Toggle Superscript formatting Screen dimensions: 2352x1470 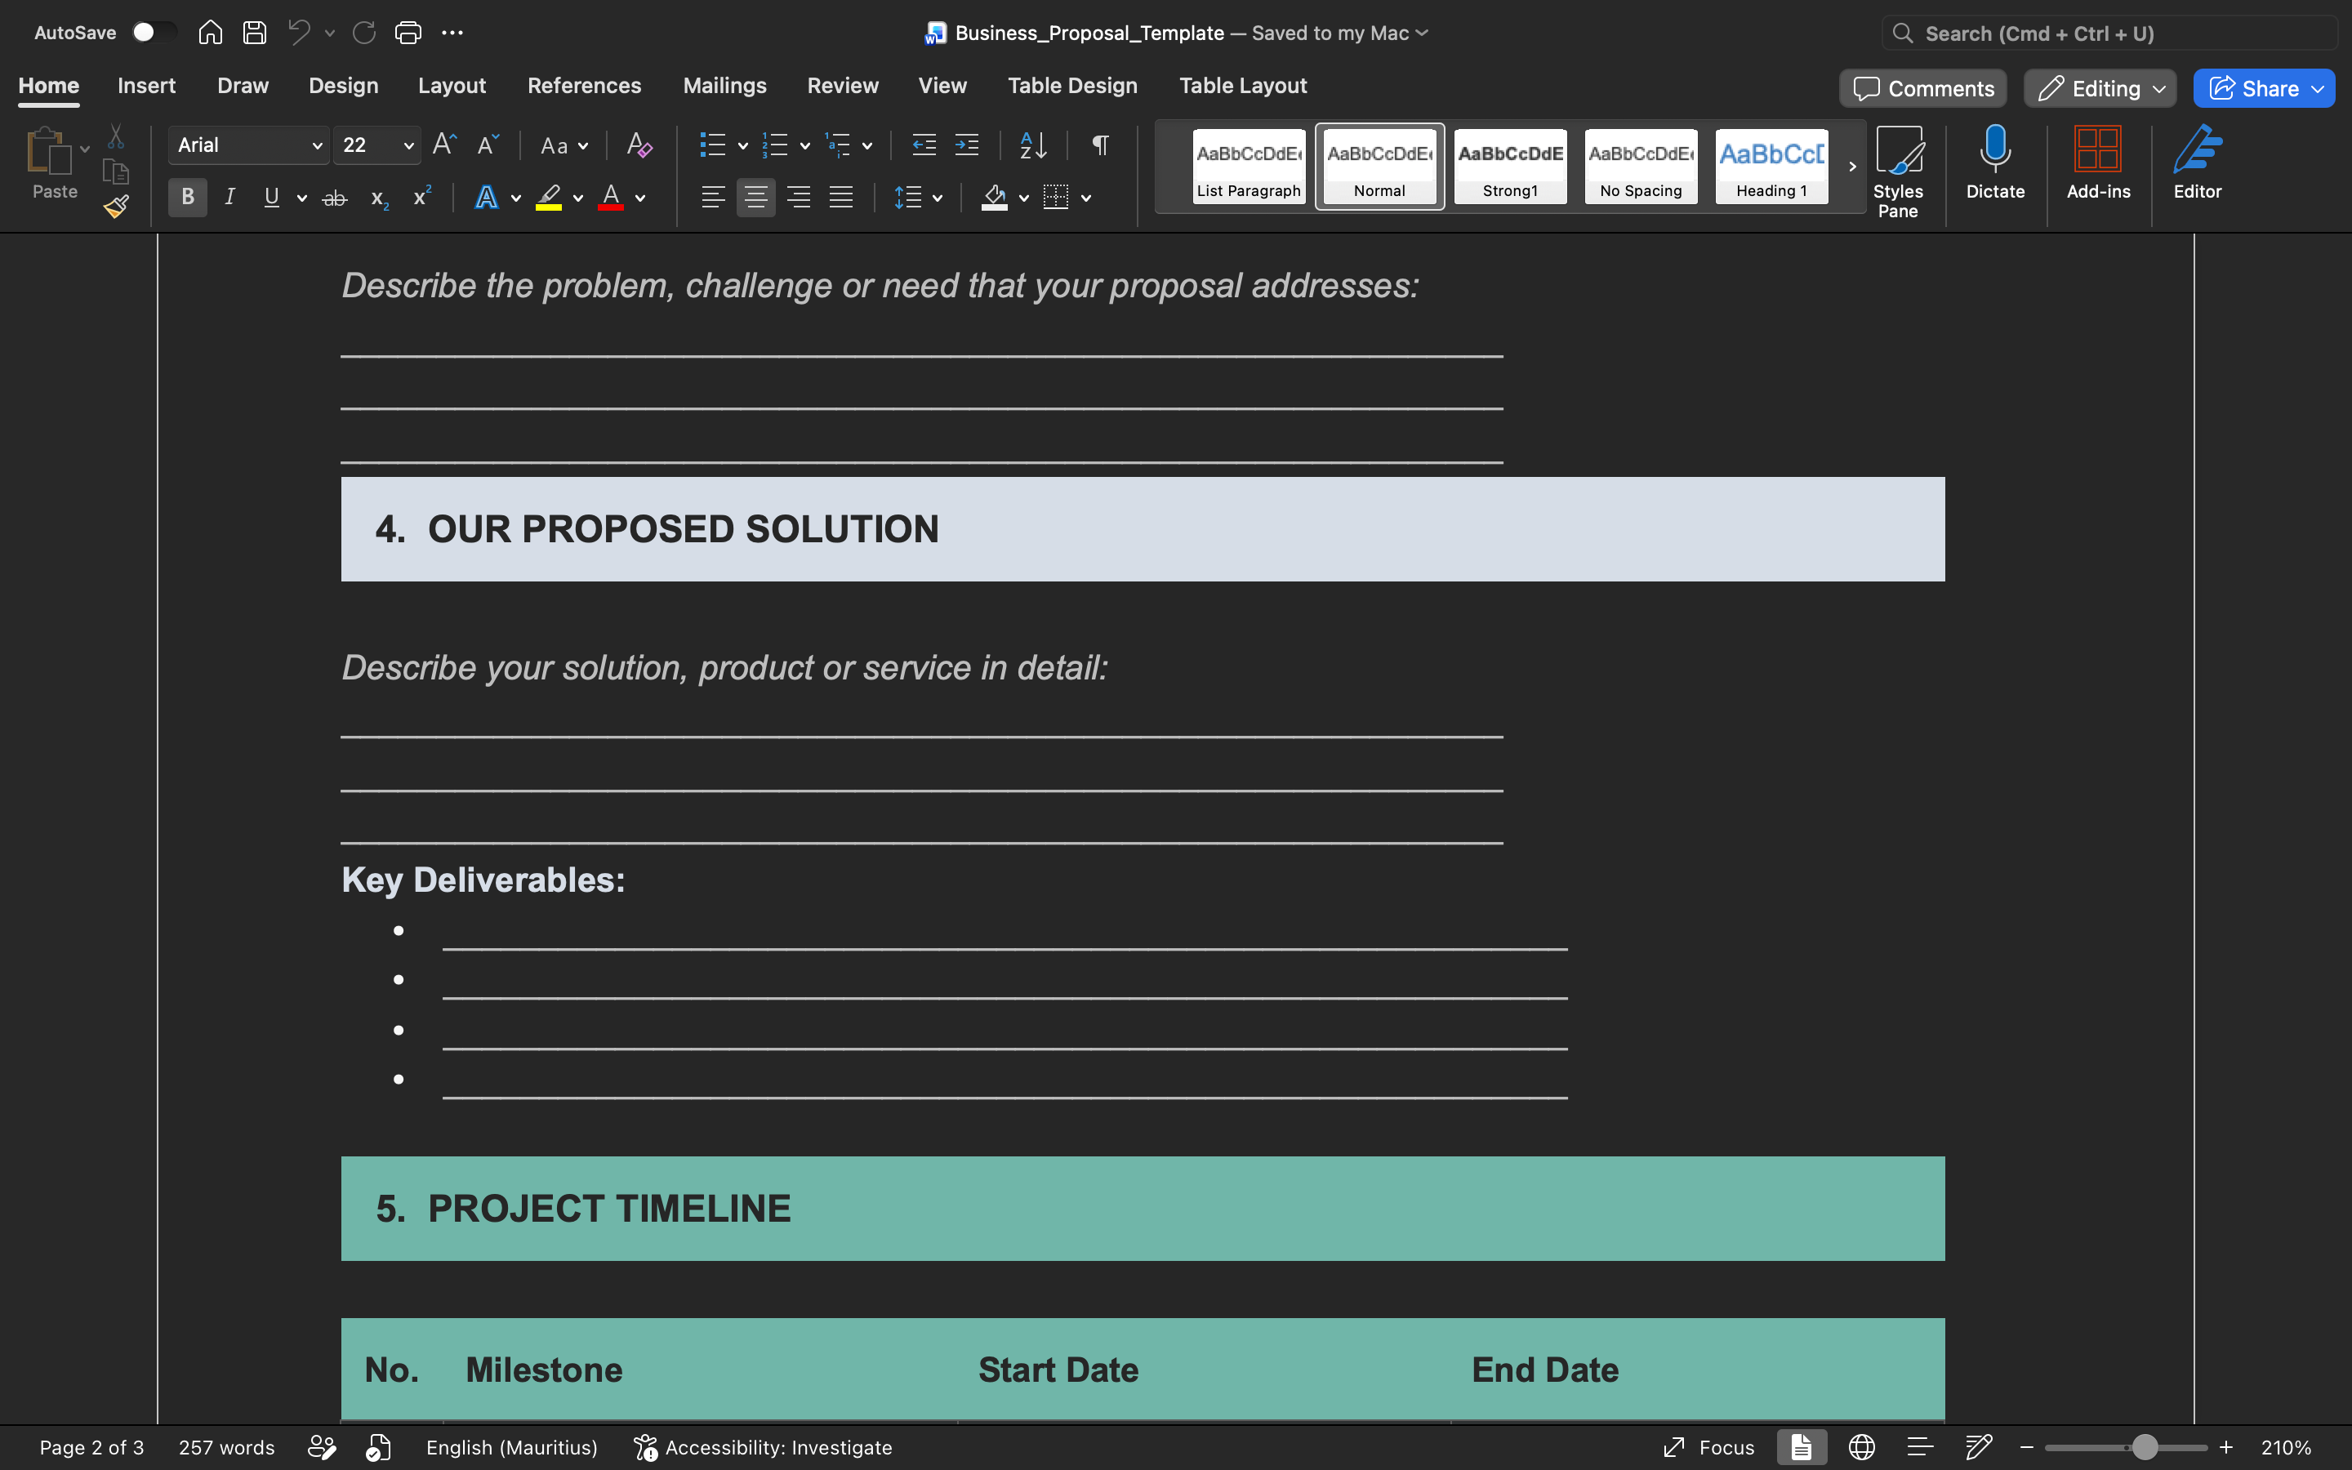pos(421,198)
